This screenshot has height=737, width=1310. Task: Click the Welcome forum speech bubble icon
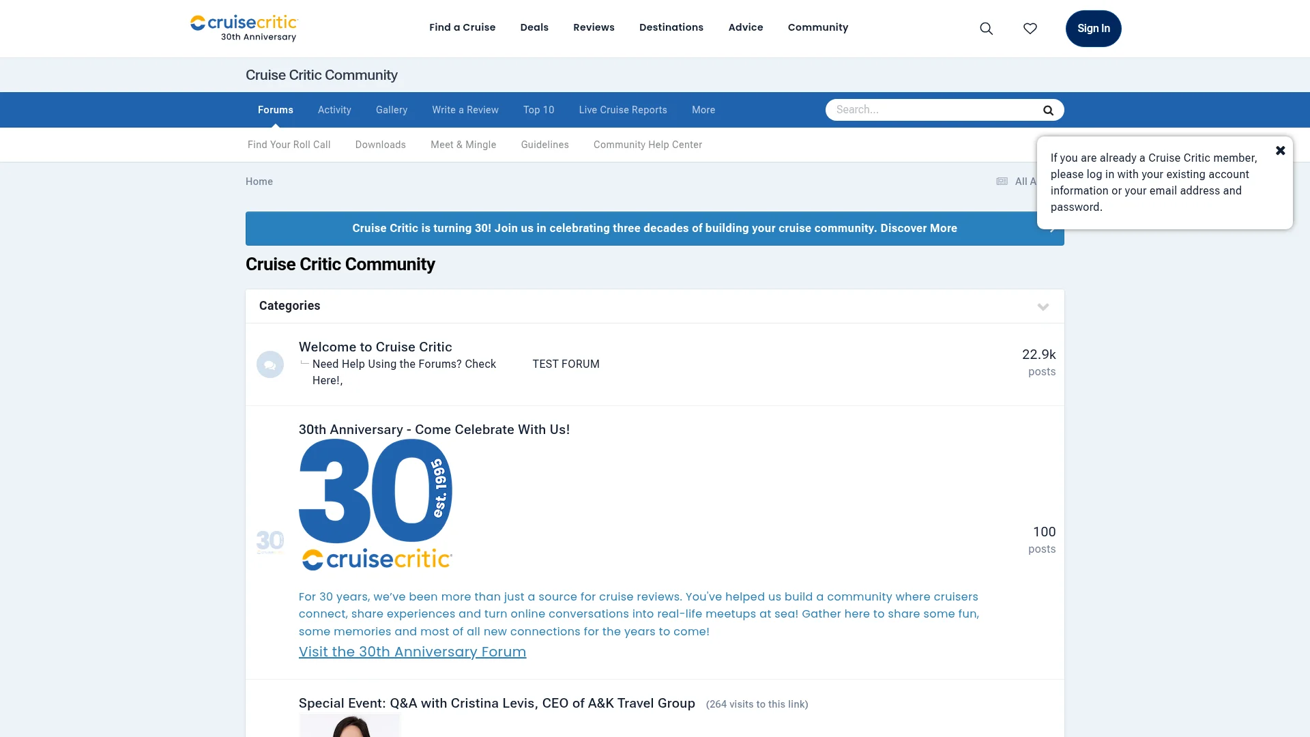point(270,364)
